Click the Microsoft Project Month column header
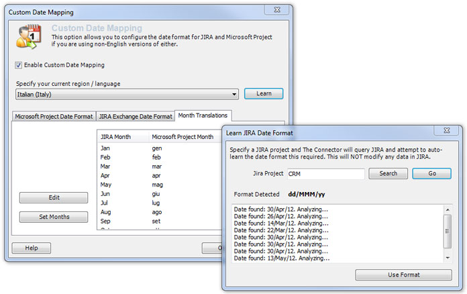 (185, 137)
